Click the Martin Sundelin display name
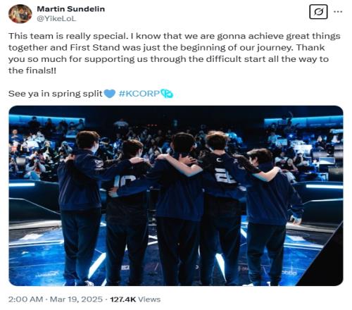Viewport: 352px width, 310px height. (x=71, y=9)
